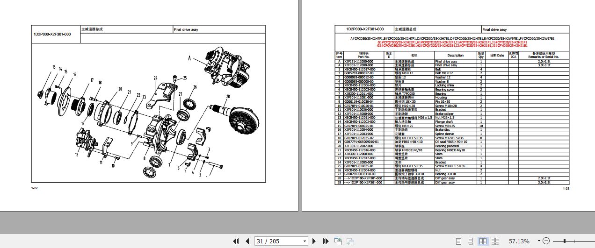Viewport: 595px width, 248px height.
Task: Click the 'Brake caliper' description
Action: (x=445, y=113)
